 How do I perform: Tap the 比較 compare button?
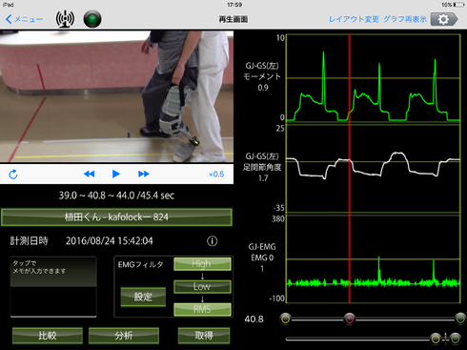point(48,336)
